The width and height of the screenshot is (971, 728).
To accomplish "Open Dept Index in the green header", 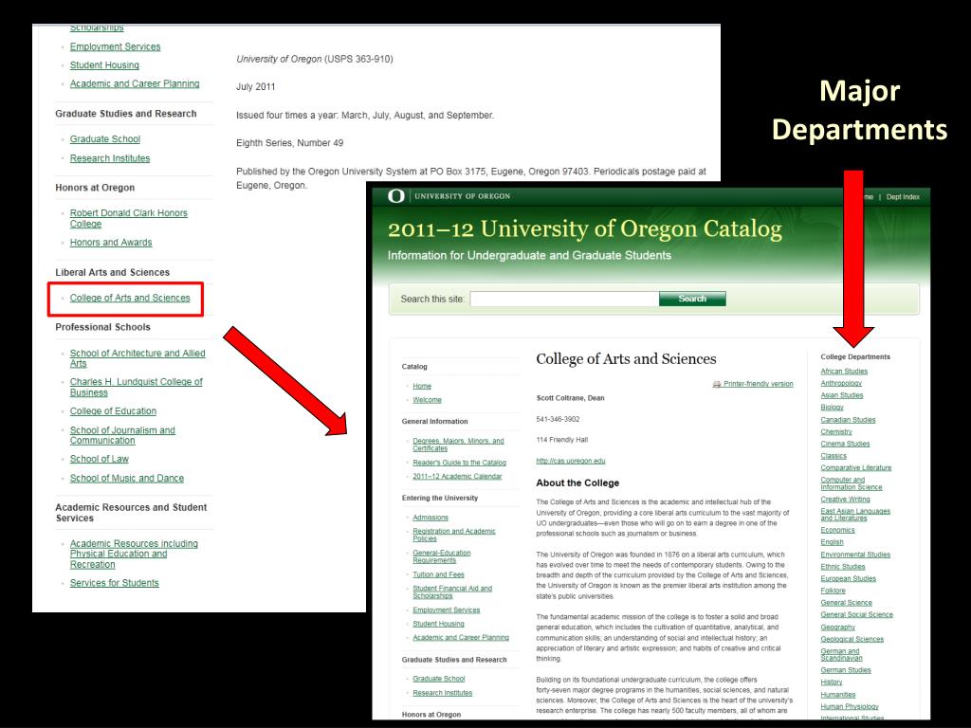I will 903,197.
